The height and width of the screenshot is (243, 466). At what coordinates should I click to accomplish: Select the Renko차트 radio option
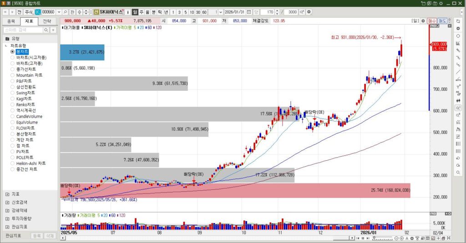click(13, 104)
